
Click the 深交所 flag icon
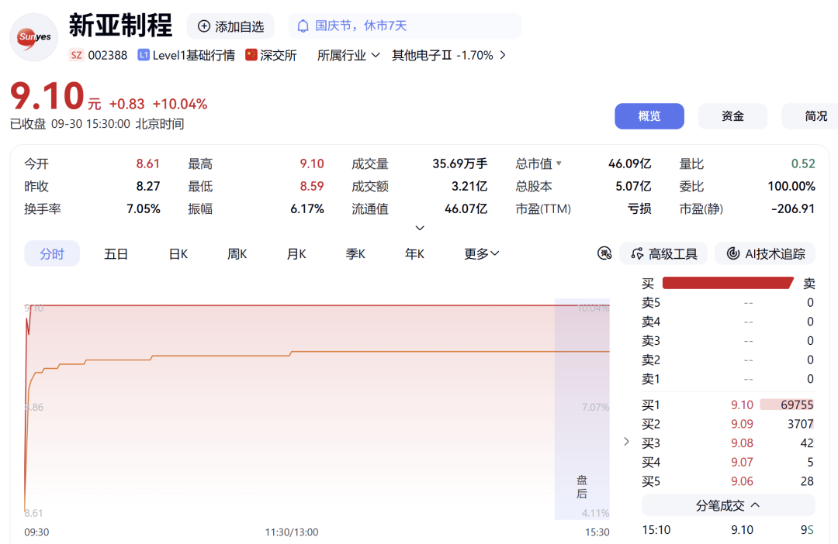pyautogui.click(x=251, y=55)
